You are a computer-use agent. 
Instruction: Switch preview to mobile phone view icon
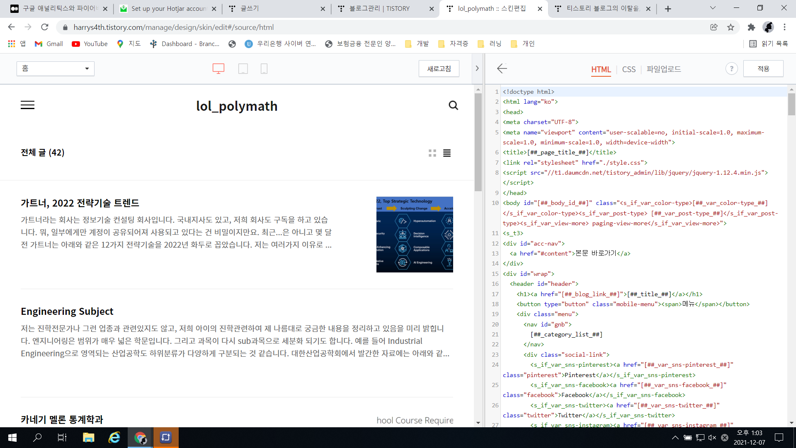[x=264, y=68]
